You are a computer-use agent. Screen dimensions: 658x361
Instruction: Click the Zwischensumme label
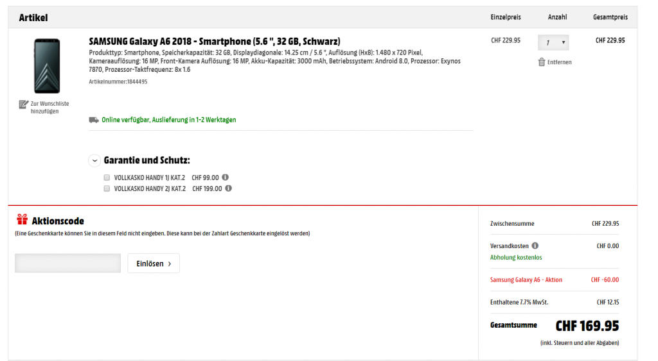coord(512,224)
